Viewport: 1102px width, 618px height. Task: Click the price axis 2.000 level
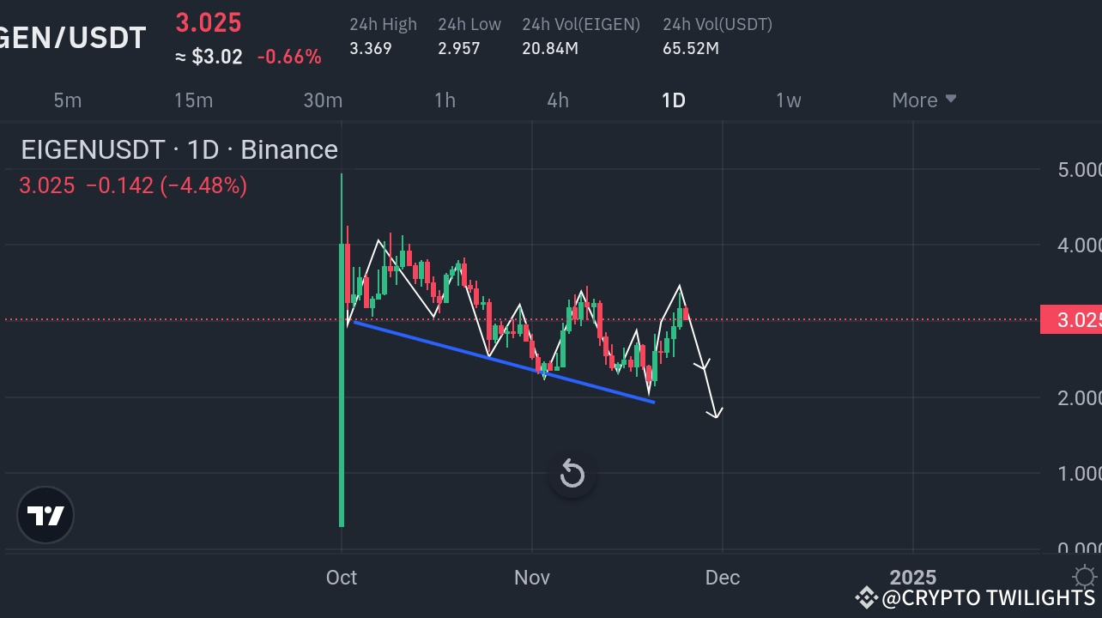(1080, 398)
